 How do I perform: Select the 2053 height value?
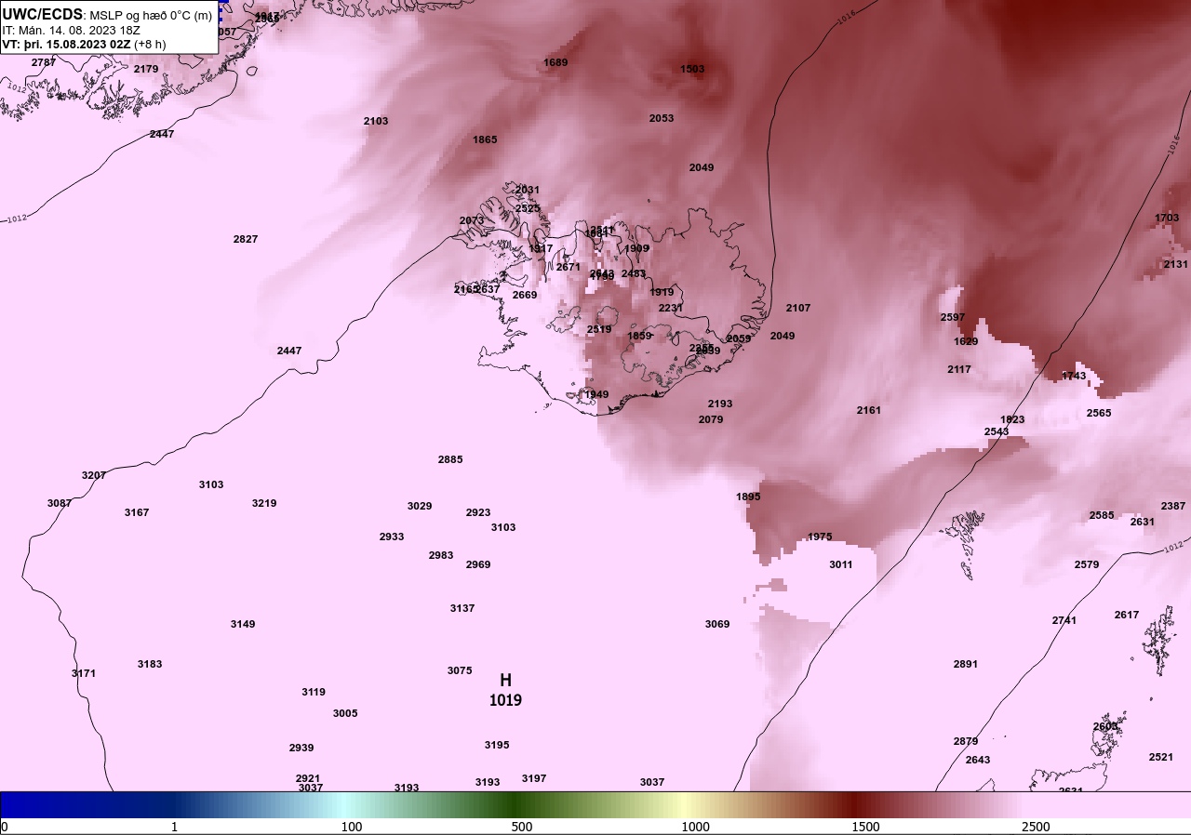point(662,118)
